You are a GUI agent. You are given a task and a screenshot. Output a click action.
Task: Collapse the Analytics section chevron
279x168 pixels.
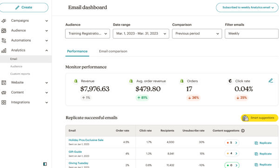click(46, 51)
